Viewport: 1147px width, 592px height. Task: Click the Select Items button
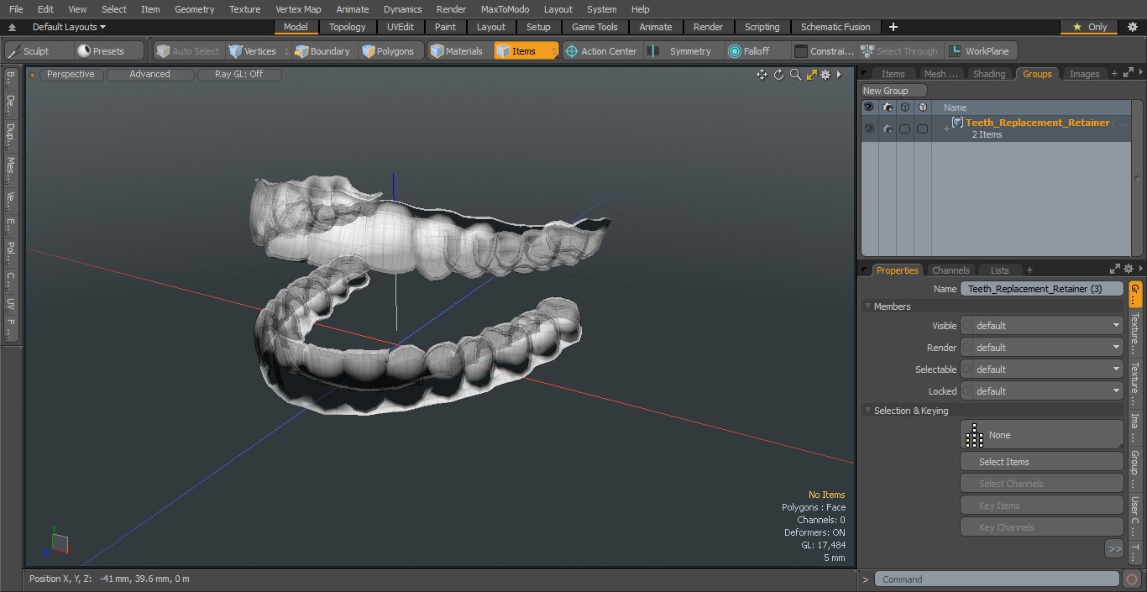point(1042,462)
